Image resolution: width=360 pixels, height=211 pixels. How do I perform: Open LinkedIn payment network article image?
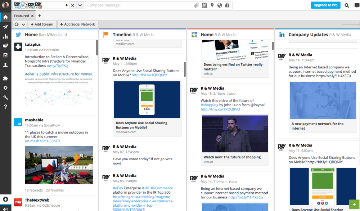click(x=323, y=100)
